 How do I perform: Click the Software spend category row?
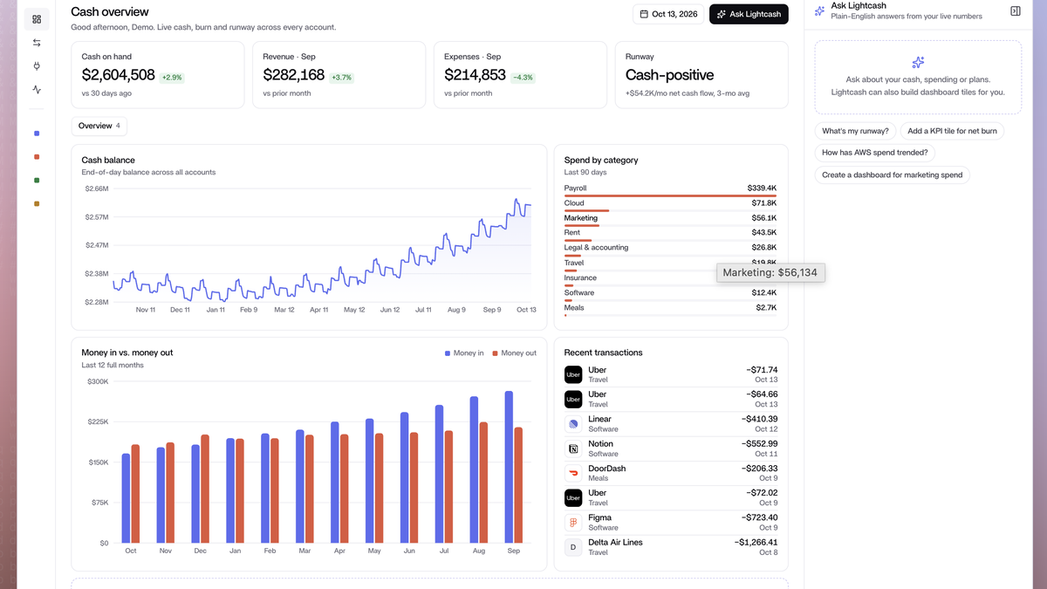pyautogui.click(x=670, y=295)
